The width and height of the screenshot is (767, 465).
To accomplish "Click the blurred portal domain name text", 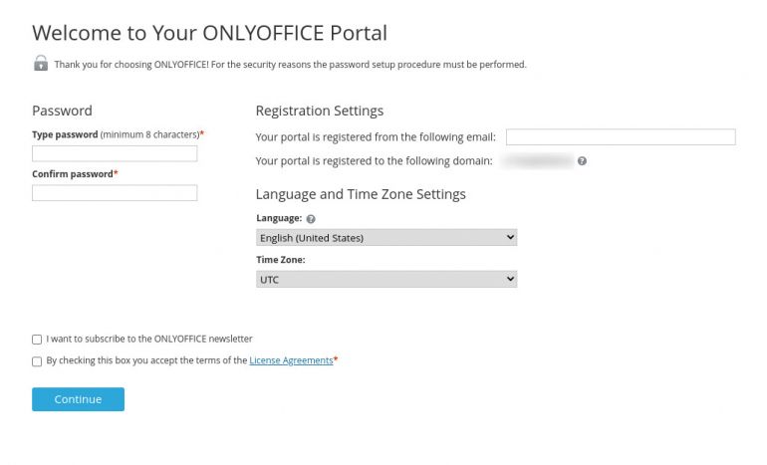I will 536,160.
